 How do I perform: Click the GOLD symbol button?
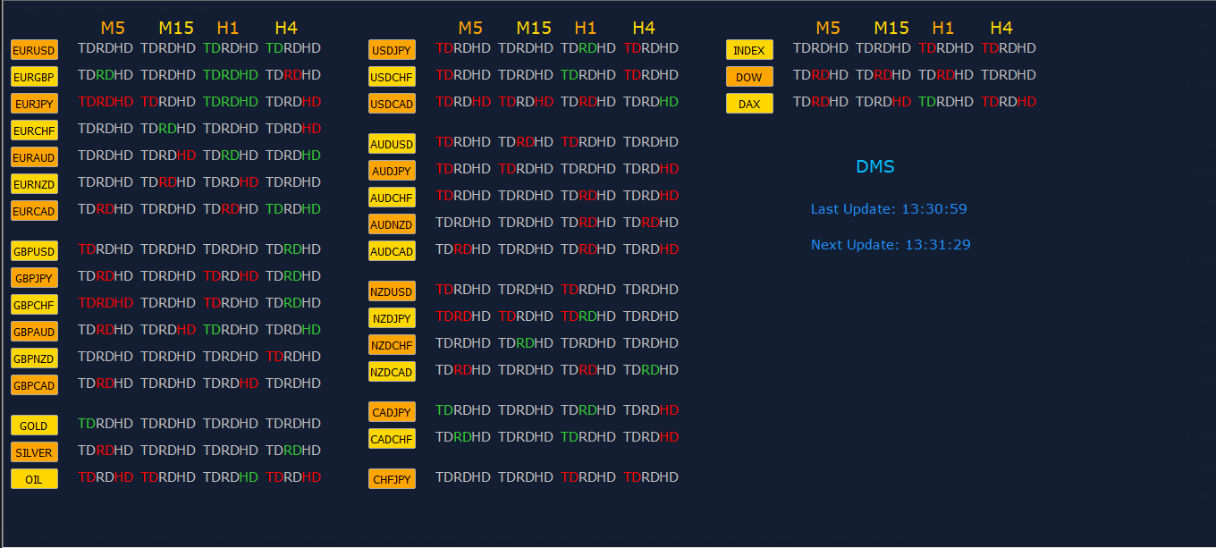coord(34,426)
